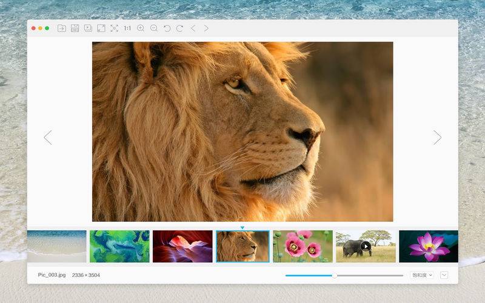Viewport: 485px width, 303px height.
Task: Fit image to window icon
Action: pyautogui.click(x=114, y=28)
